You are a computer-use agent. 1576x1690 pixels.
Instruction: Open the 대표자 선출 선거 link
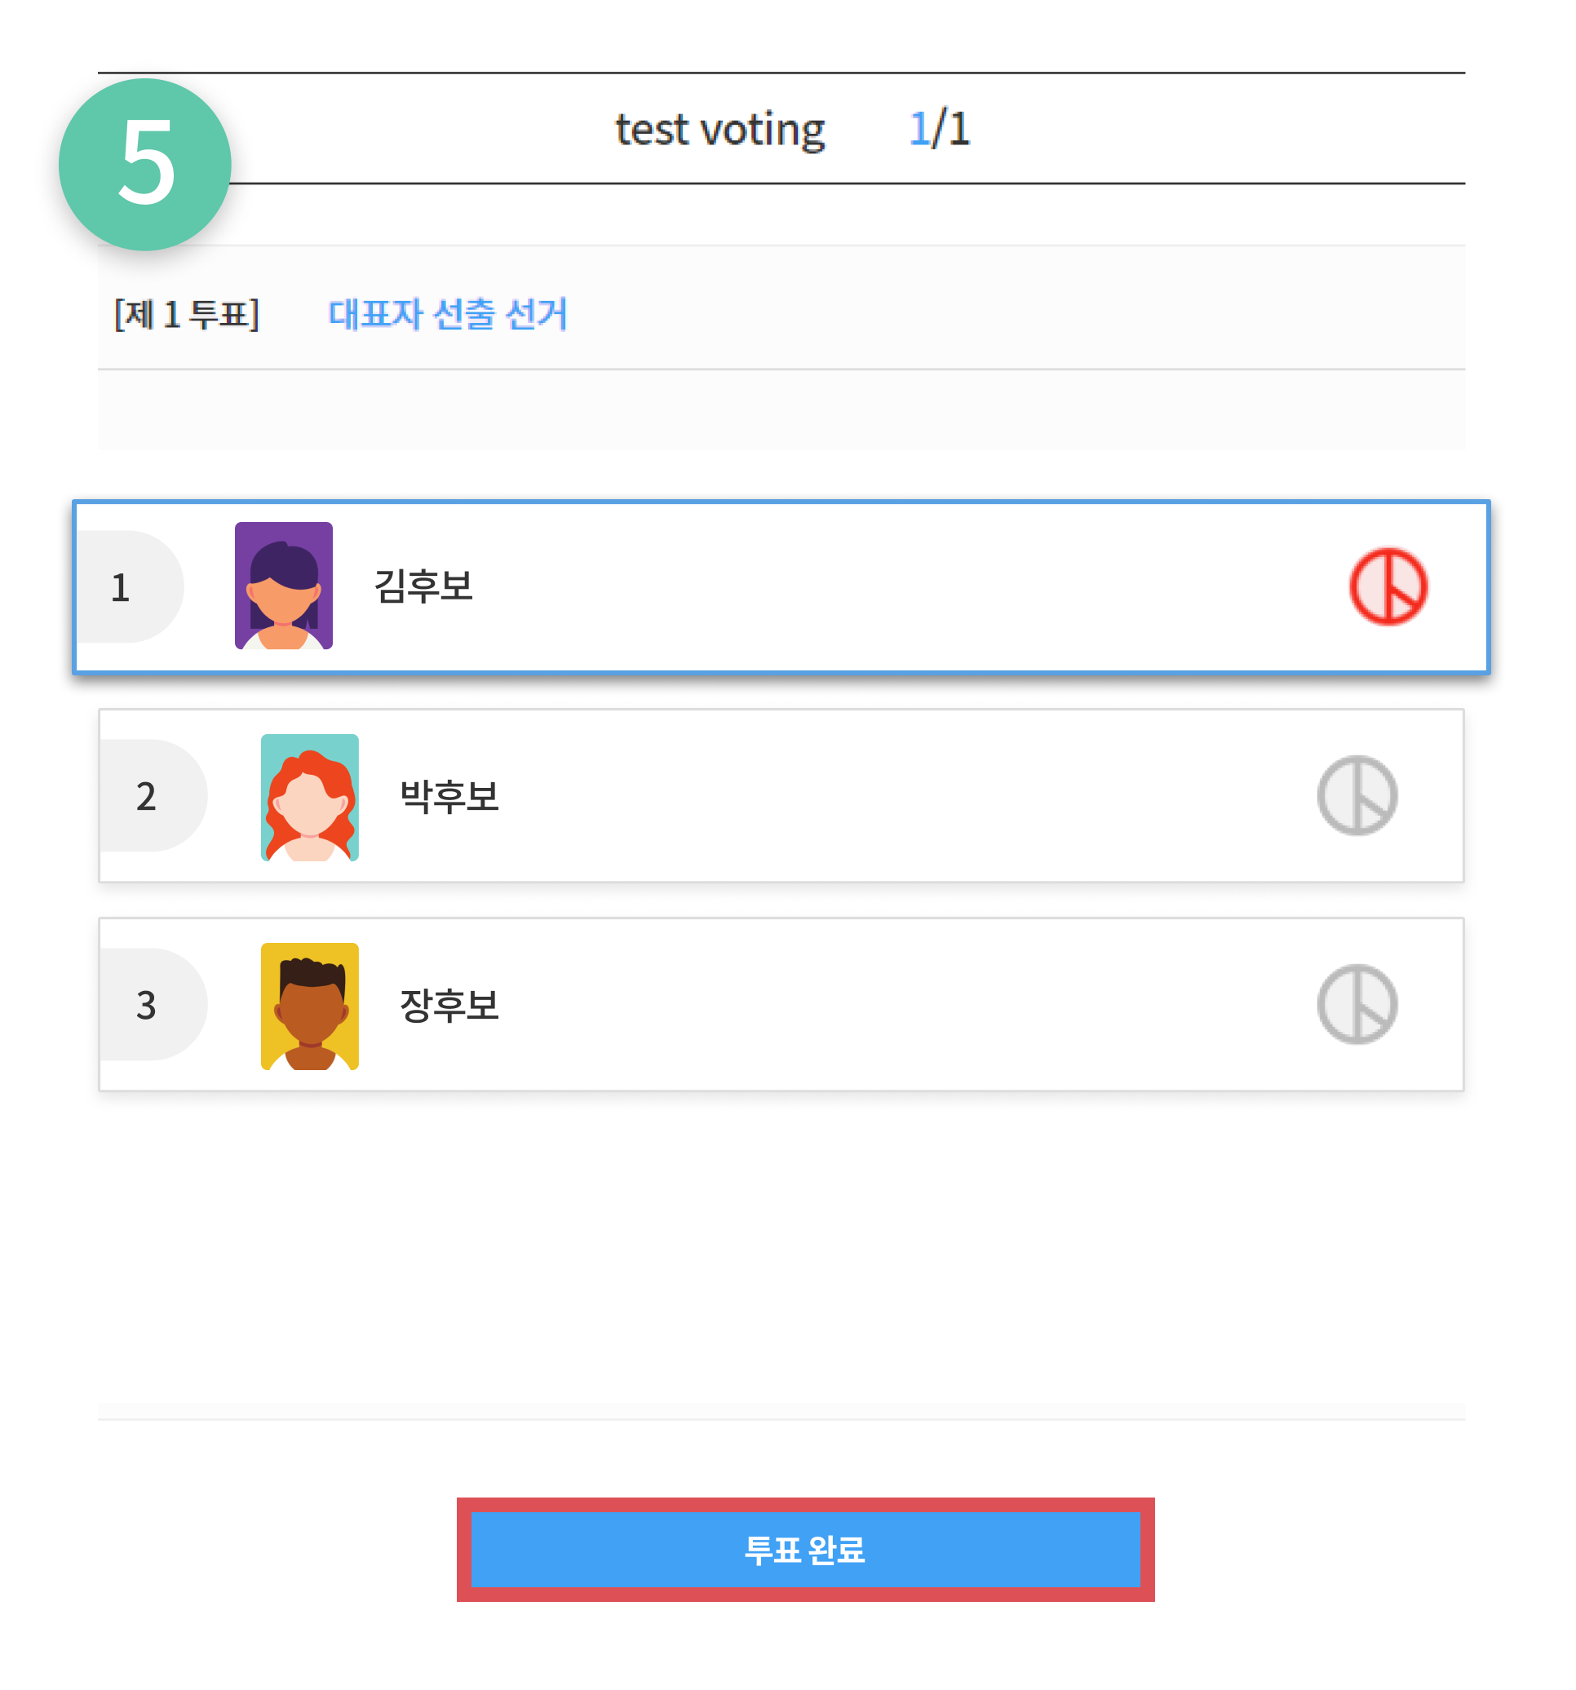(447, 314)
